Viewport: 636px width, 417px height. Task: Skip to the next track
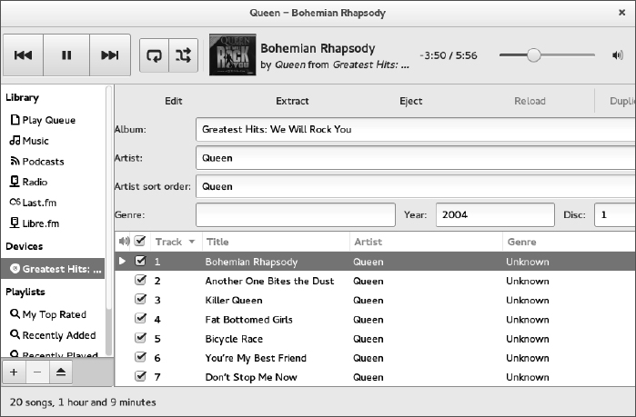click(109, 55)
